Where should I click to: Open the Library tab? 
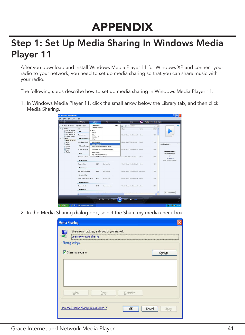click(95, 122)
